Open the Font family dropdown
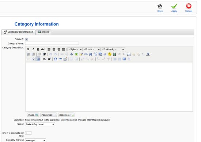This screenshot has height=142, width=201. tap(113, 50)
